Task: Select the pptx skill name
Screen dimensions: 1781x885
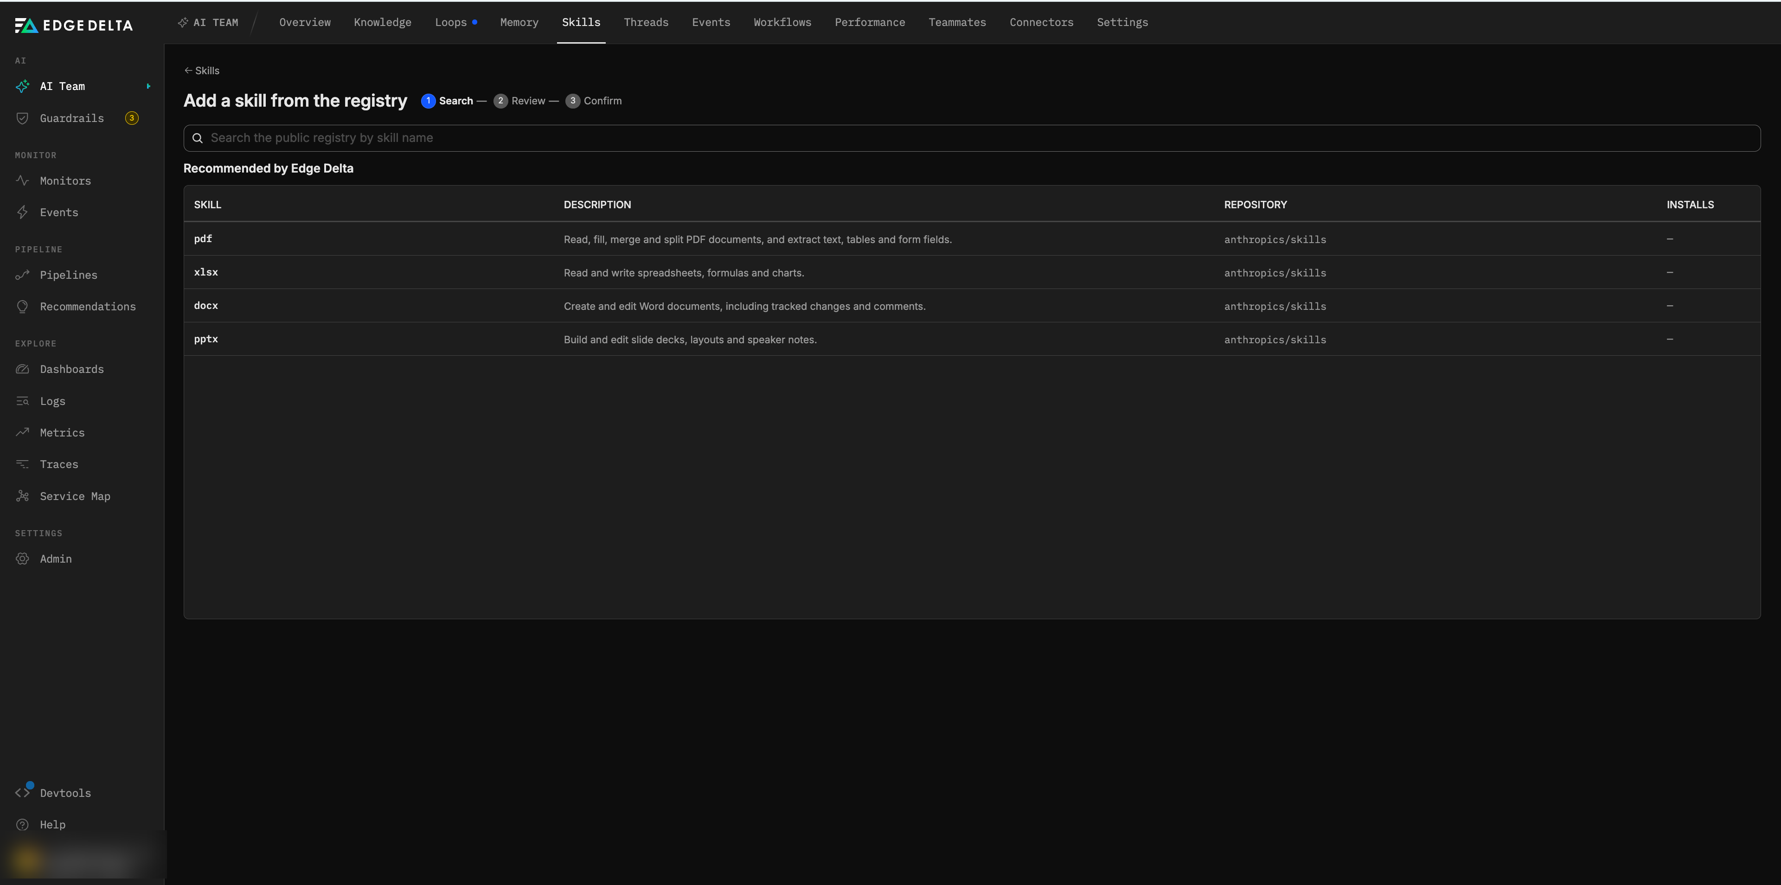Action: (x=206, y=339)
